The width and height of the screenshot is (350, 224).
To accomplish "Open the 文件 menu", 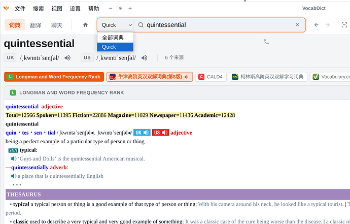I will click(20, 9).
